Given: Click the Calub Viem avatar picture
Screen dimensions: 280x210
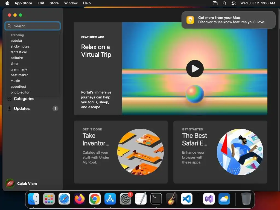Looking at the screenshot, I should [x=10, y=183].
